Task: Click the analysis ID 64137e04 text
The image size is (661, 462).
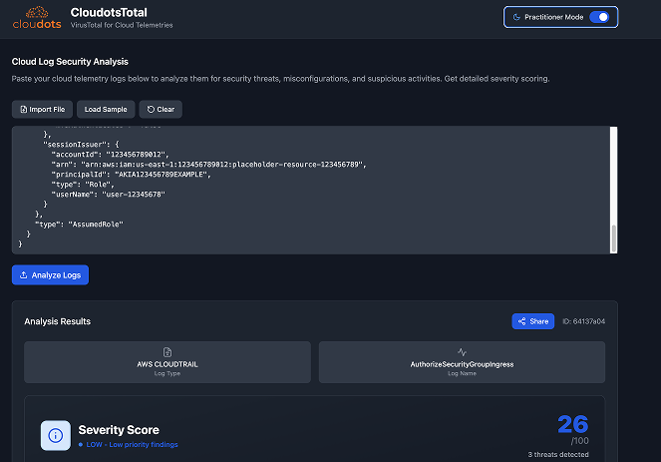Action: point(584,321)
